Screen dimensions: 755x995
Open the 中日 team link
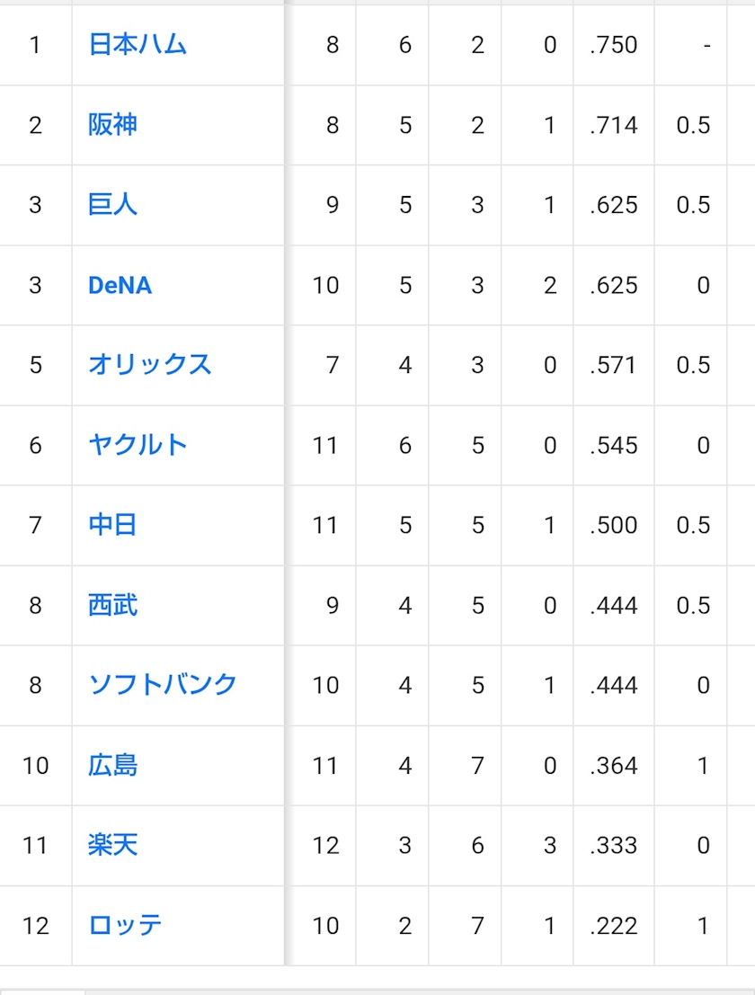112,525
